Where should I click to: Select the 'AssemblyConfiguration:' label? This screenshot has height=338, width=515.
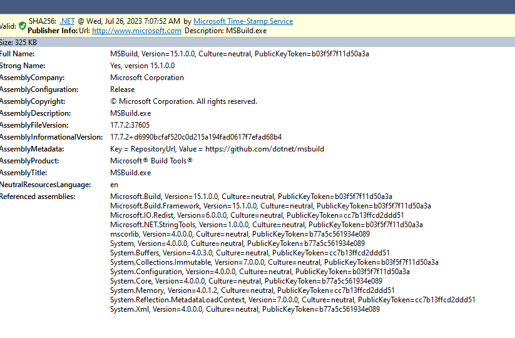point(39,90)
